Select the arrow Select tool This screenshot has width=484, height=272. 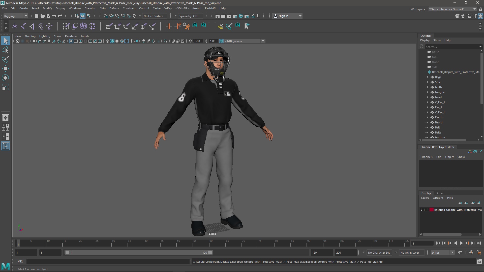(6, 41)
